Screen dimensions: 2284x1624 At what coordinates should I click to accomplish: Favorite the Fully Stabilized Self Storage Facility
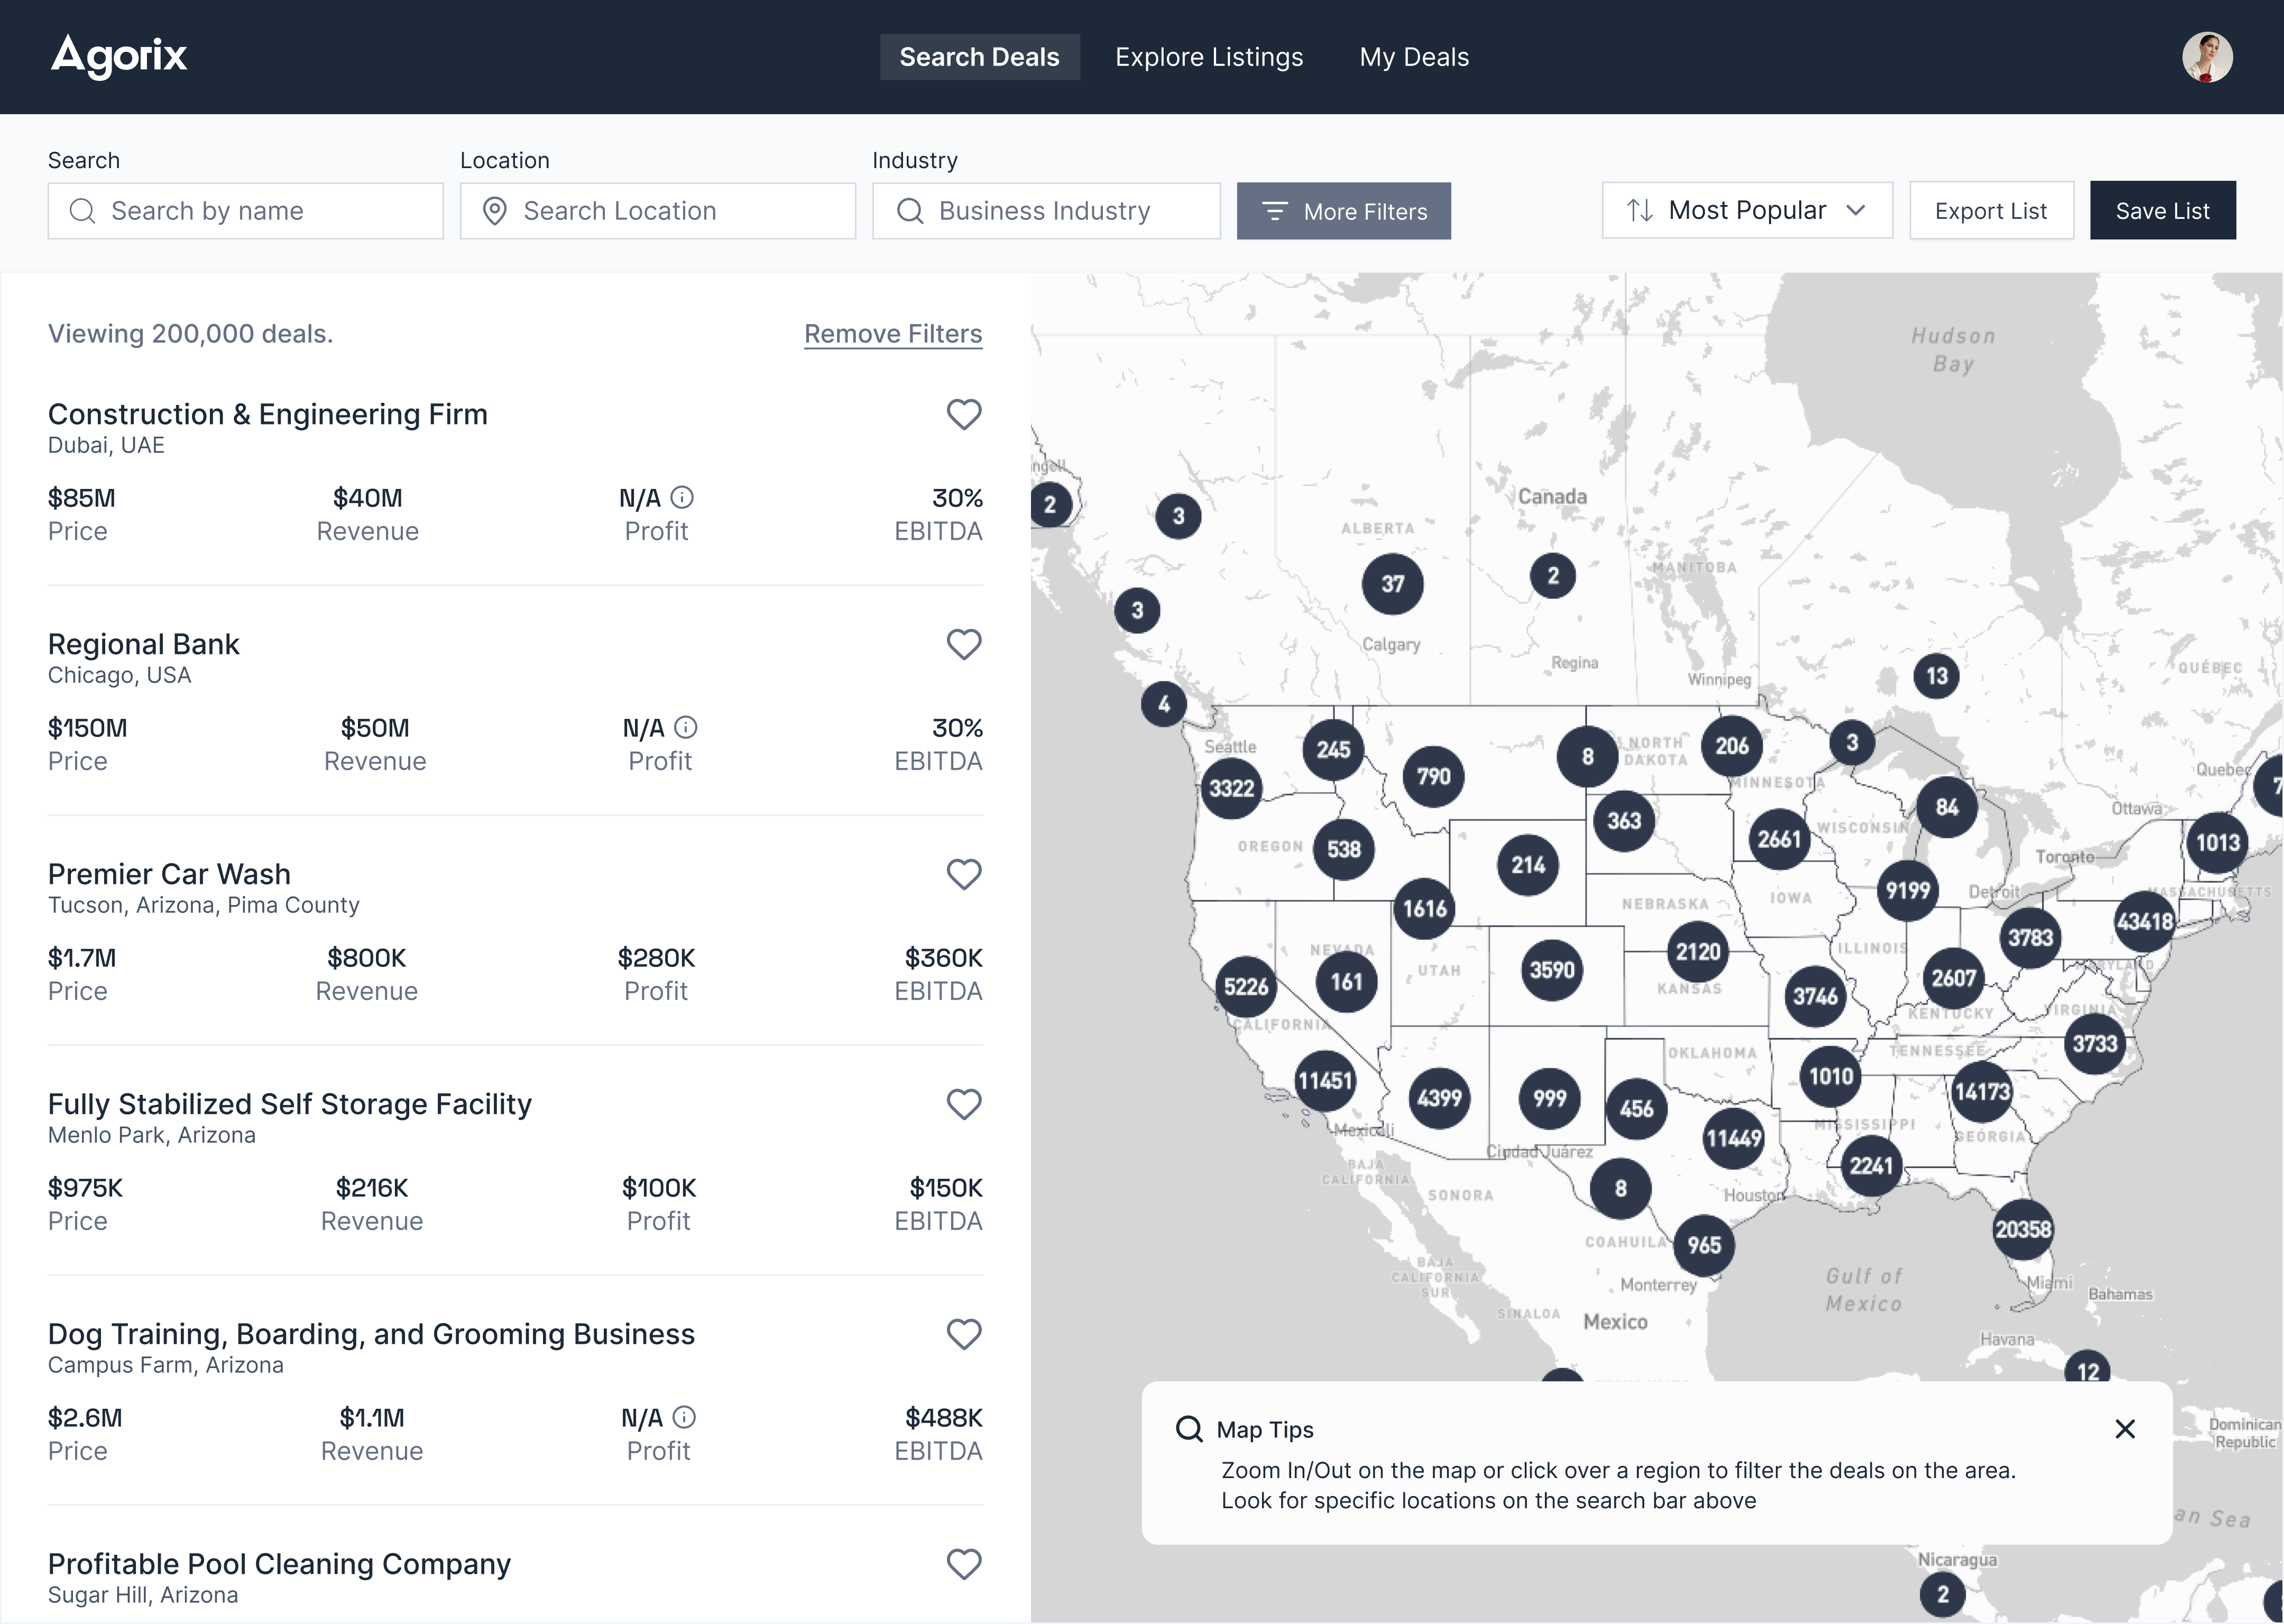tap(964, 1104)
